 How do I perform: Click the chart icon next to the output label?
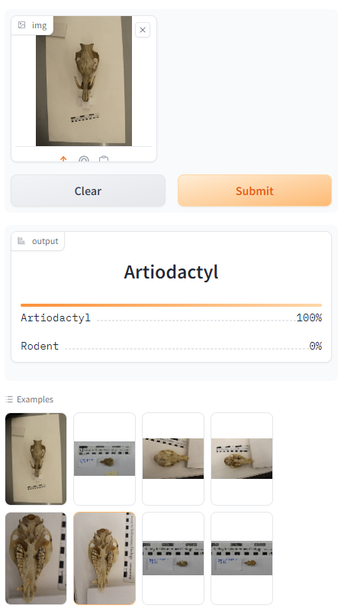pos(22,241)
